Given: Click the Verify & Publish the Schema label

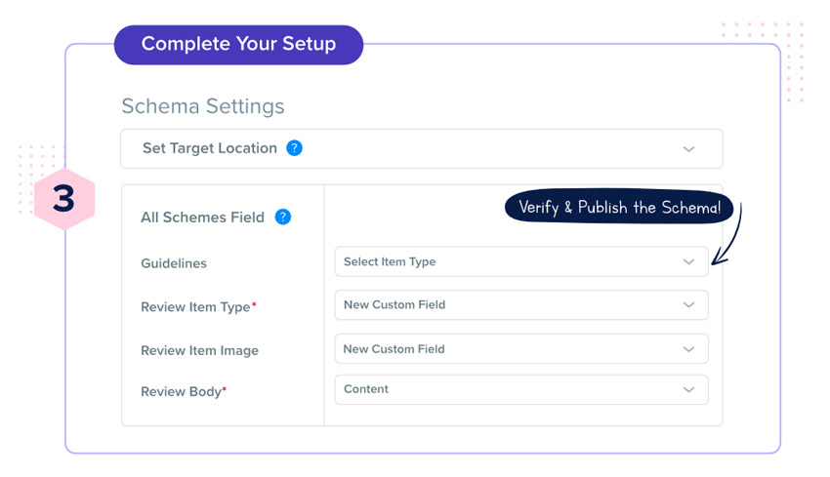Looking at the screenshot, I should [x=619, y=207].
